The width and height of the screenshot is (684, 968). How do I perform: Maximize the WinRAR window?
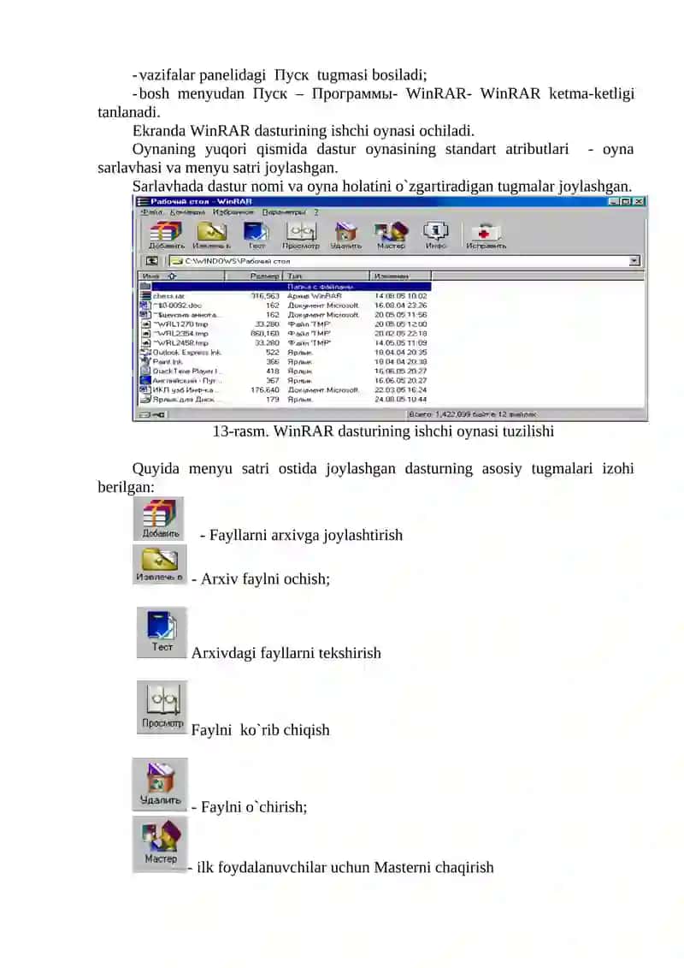point(625,202)
